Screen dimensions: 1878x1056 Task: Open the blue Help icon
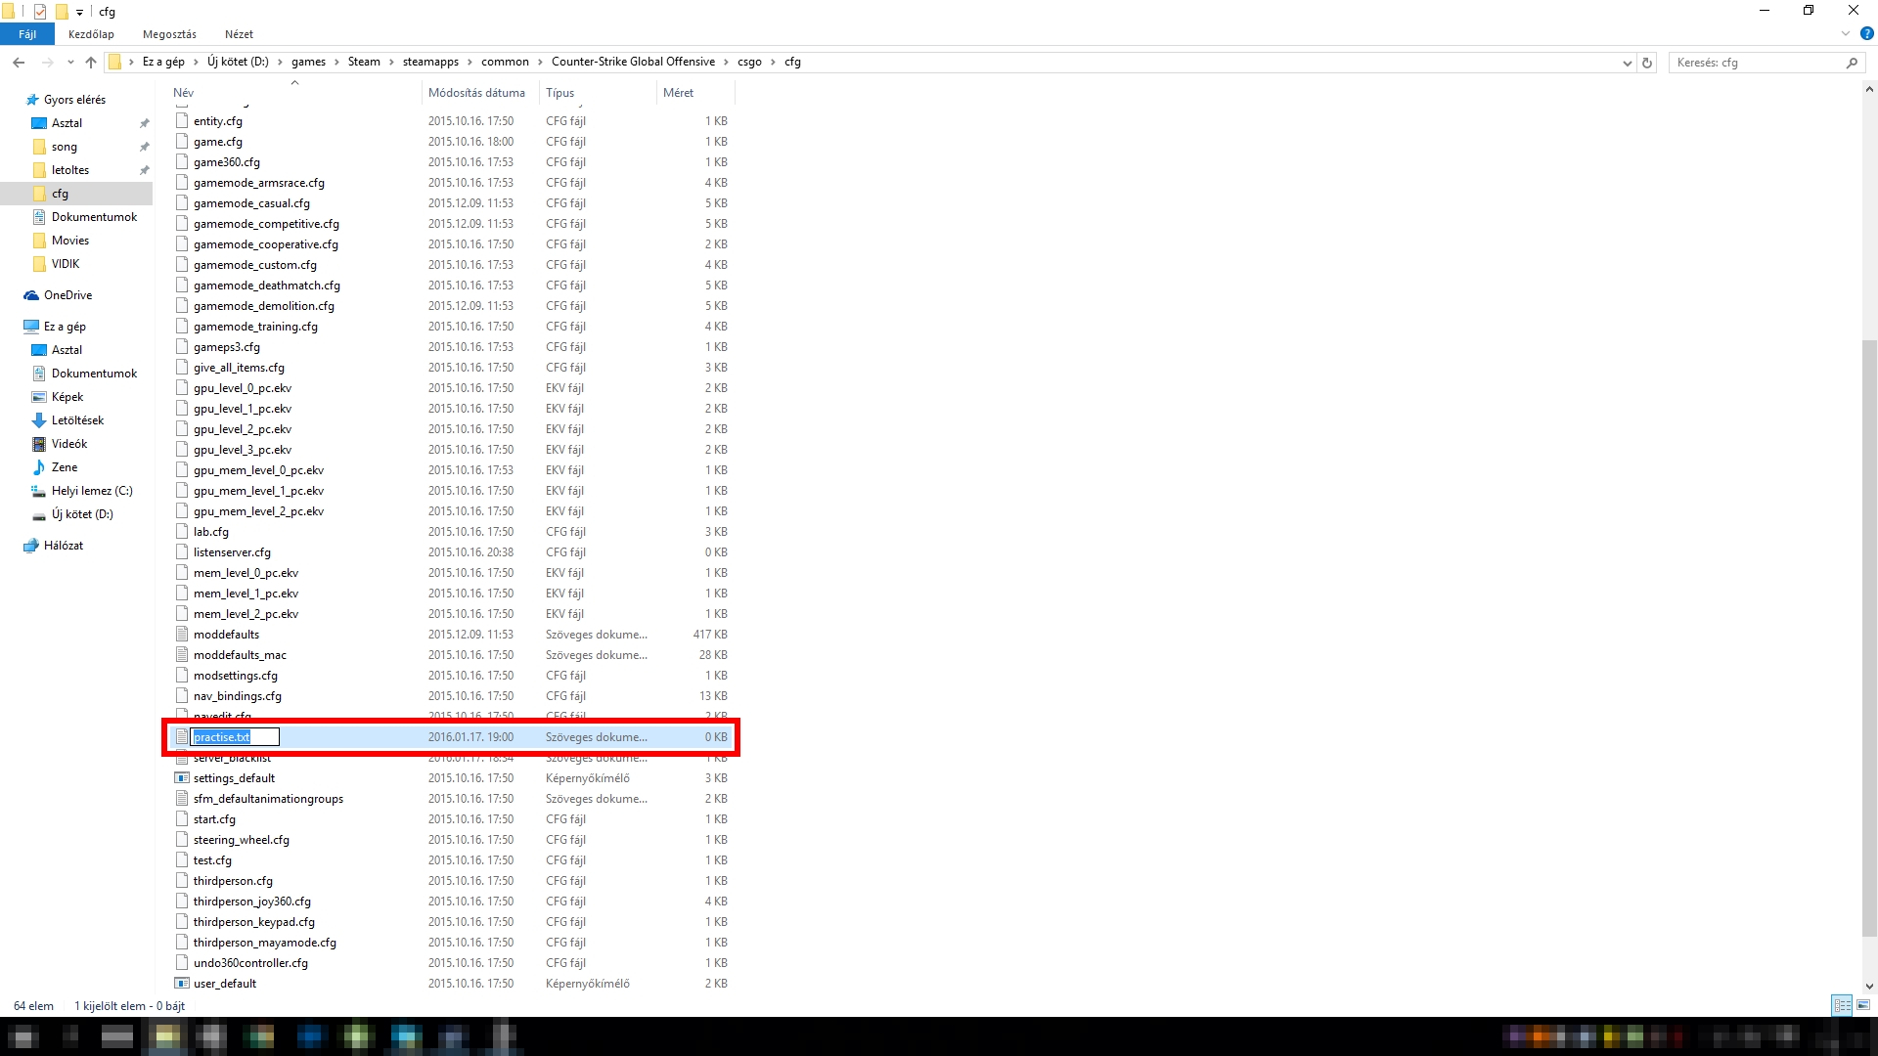click(1866, 33)
